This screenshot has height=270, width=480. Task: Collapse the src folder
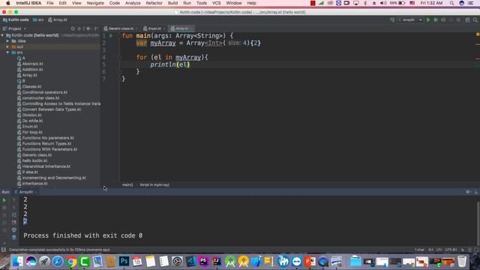8,52
